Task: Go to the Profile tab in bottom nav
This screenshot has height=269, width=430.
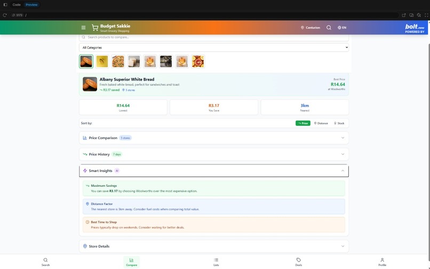Action: pyautogui.click(x=383, y=262)
